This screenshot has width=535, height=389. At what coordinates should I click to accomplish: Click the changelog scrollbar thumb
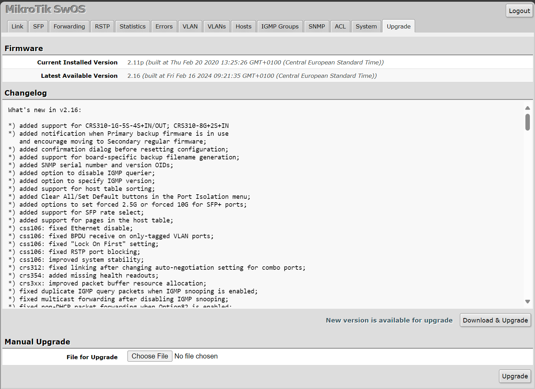coord(527,122)
